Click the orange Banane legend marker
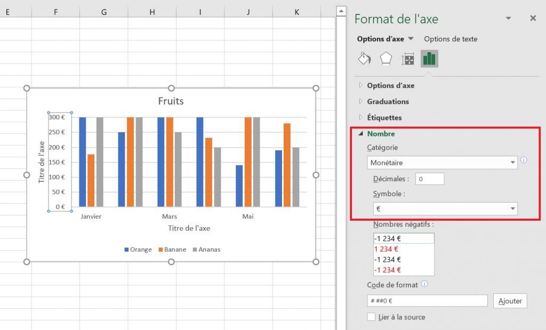This screenshot has height=330, width=546. (162, 249)
